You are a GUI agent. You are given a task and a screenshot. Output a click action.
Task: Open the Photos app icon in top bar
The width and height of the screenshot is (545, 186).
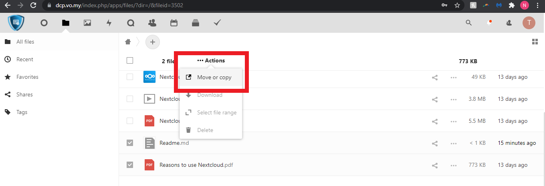click(87, 23)
